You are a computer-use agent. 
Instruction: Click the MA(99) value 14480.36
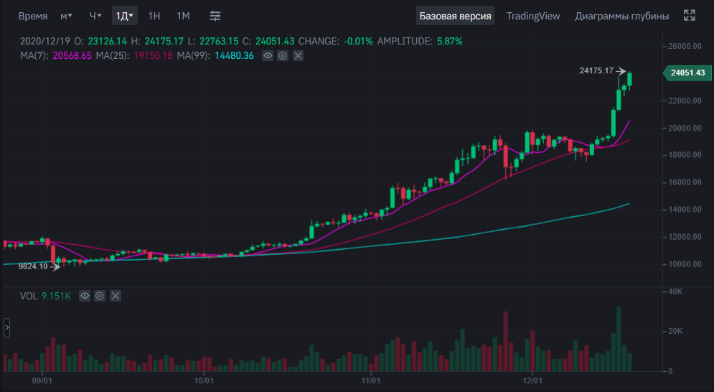click(234, 55)
